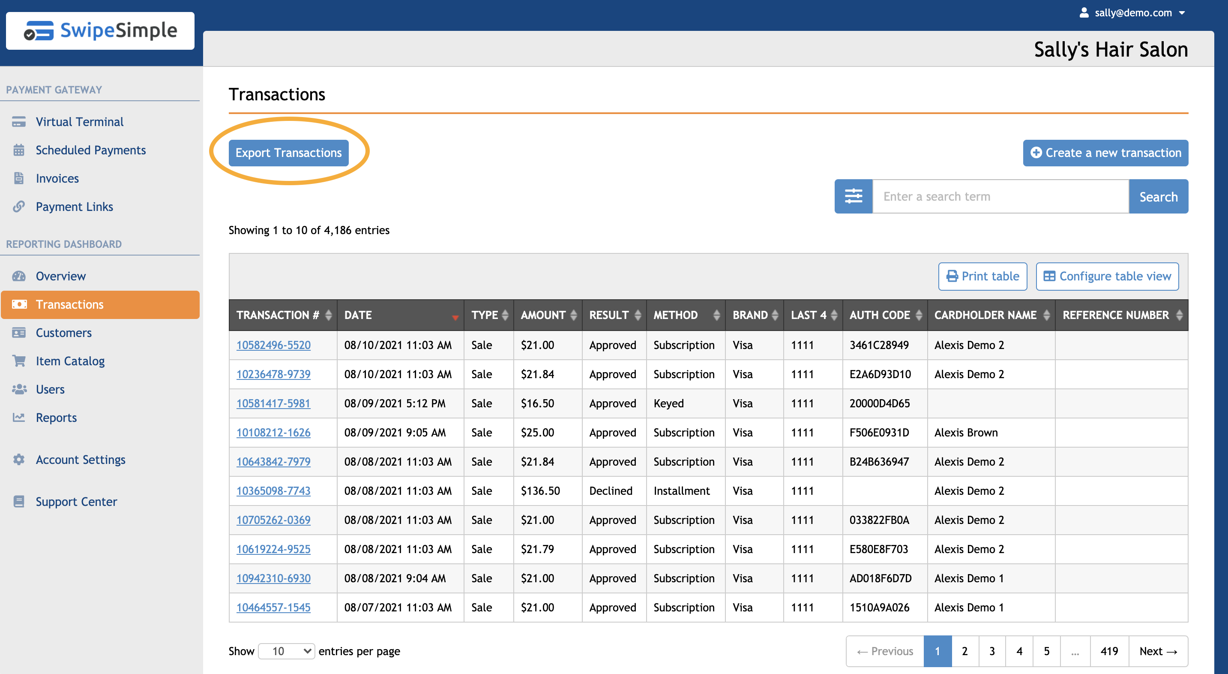This screenshot has width=1228, height=674.
Task: Open the search filter sliders button
Action: [854, 196]
